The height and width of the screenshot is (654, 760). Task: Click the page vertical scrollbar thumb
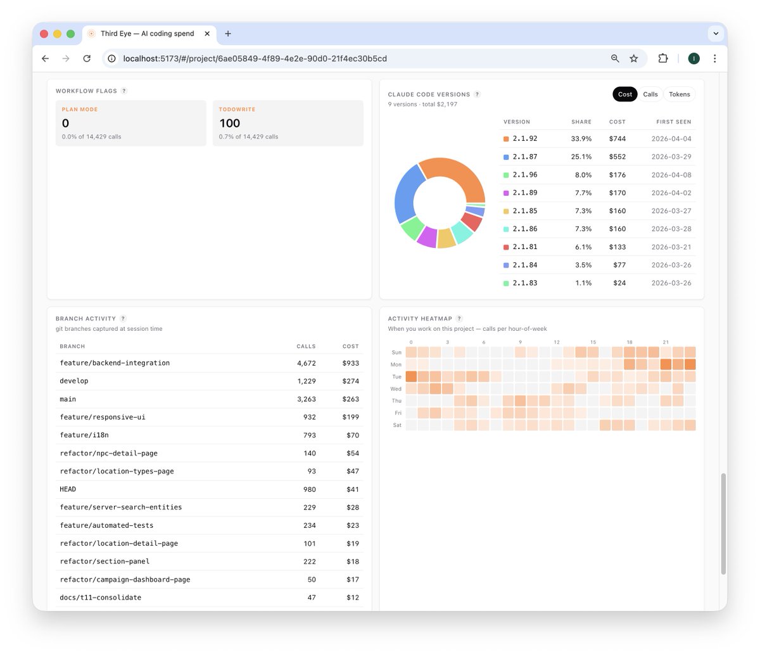click(723, 523)
